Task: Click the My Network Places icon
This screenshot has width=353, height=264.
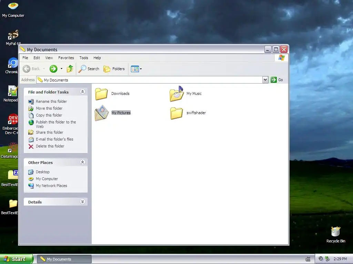Action: pos(31,186)
